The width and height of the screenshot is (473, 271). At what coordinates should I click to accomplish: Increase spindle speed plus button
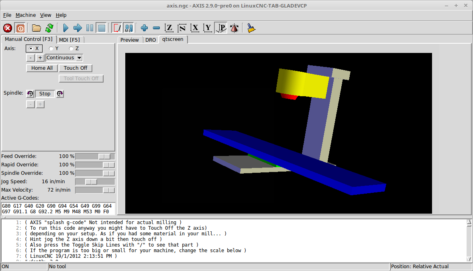[40, 104]
